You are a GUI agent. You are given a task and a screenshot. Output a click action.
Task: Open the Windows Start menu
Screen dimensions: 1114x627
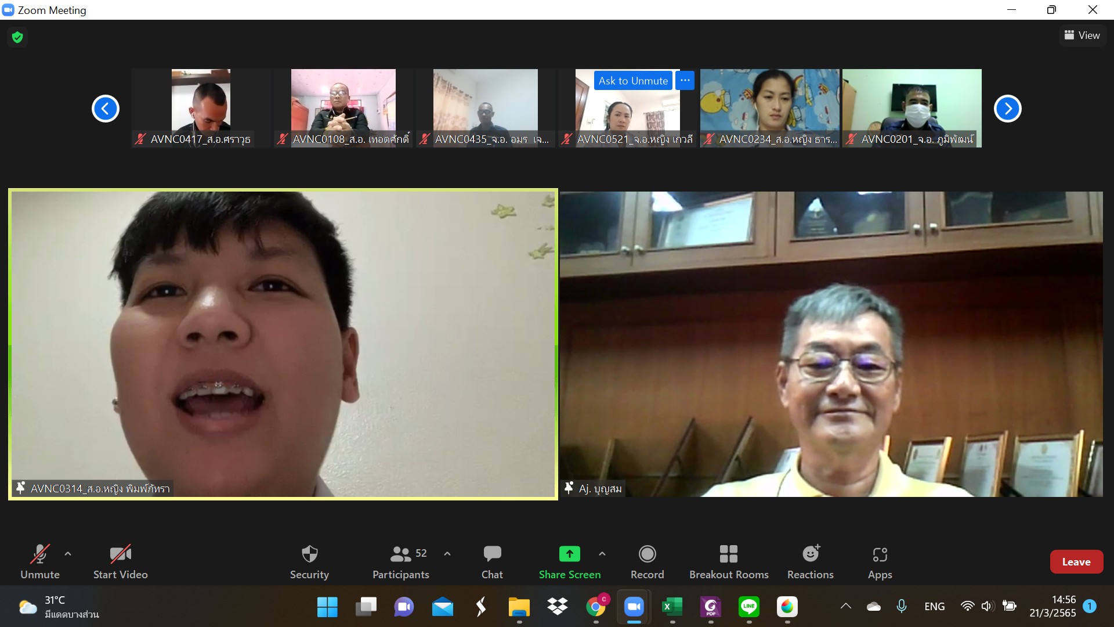coord(327,607)
